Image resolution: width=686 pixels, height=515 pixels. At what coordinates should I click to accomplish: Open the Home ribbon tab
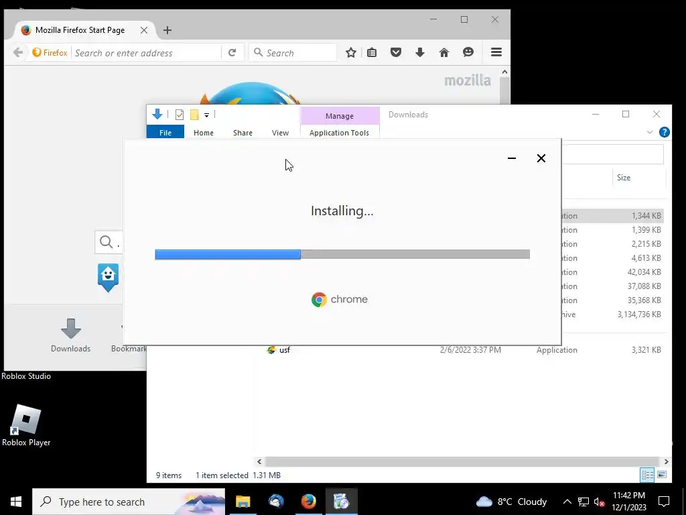coord(204,133)
